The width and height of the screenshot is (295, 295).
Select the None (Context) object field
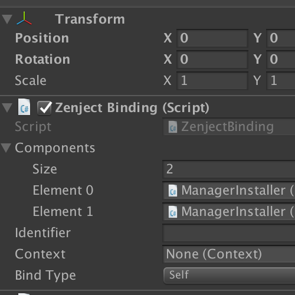(229, 254)
